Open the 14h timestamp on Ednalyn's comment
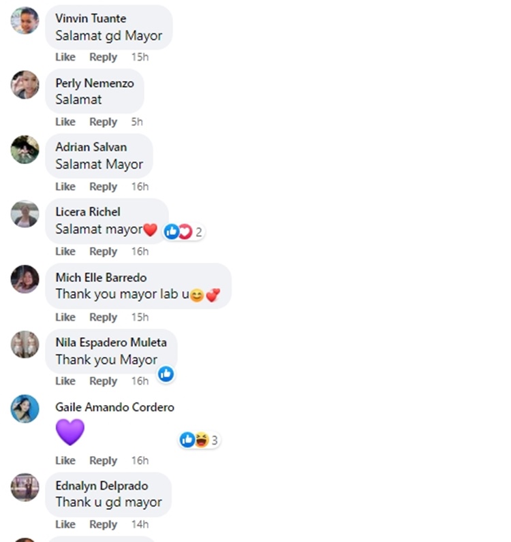 pyautogui.click(x=140, y=524)
